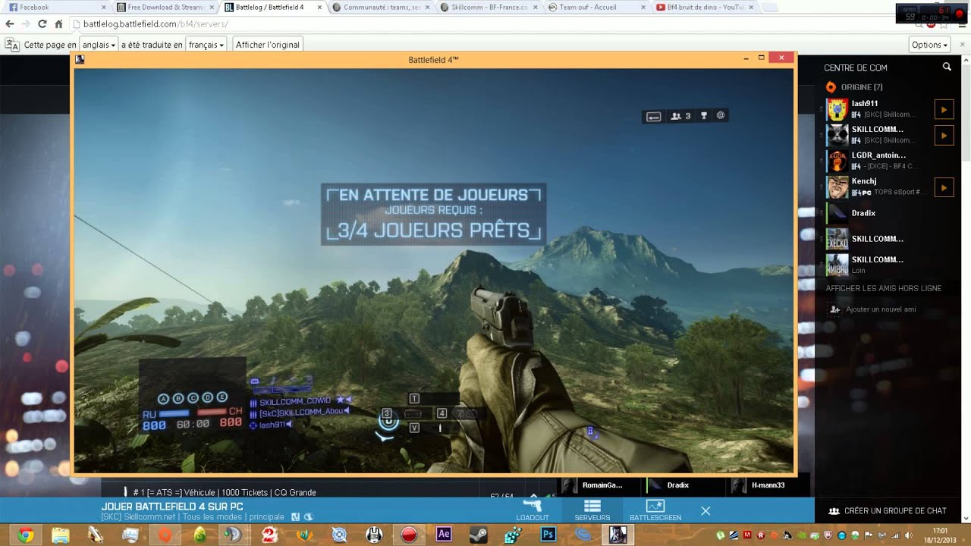This screenshot has height=546, width=971.
Task: Click Ajouter un nouvel ami
Action: click(x=880, y=309)
